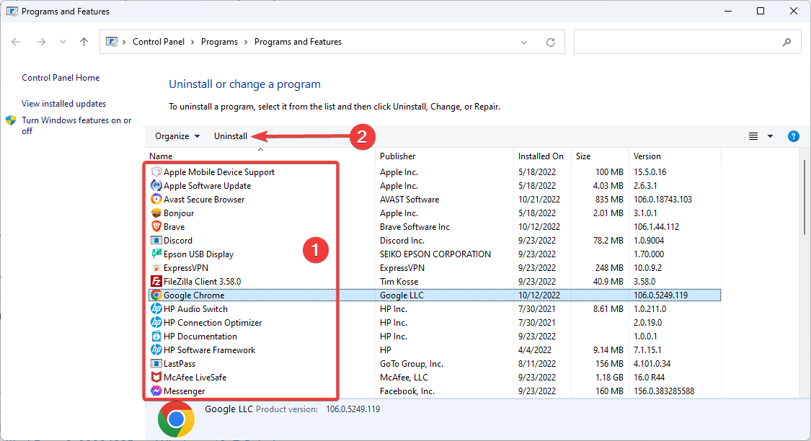Click the change view list icon
This screenshot has height=441, width=811.
753,136
